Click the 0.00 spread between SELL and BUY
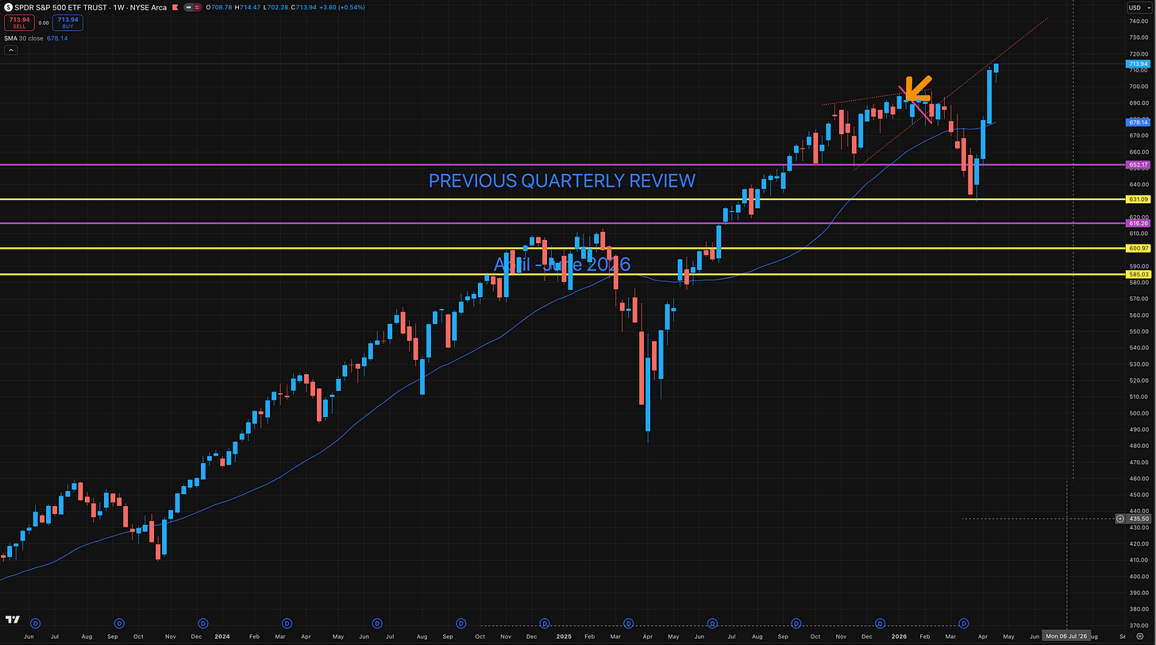The image size is (1156, 645). [x=43, y=23]
